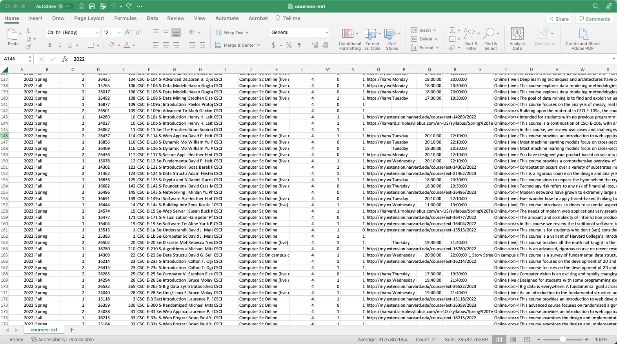
Task: Expand the General number format dropdown
Action: coord(326,33)
